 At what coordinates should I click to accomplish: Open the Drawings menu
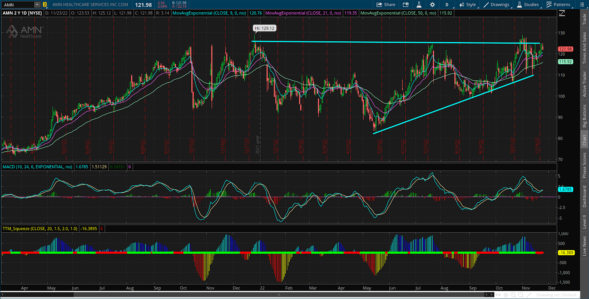pyautogui.click(x=496, y=4)
